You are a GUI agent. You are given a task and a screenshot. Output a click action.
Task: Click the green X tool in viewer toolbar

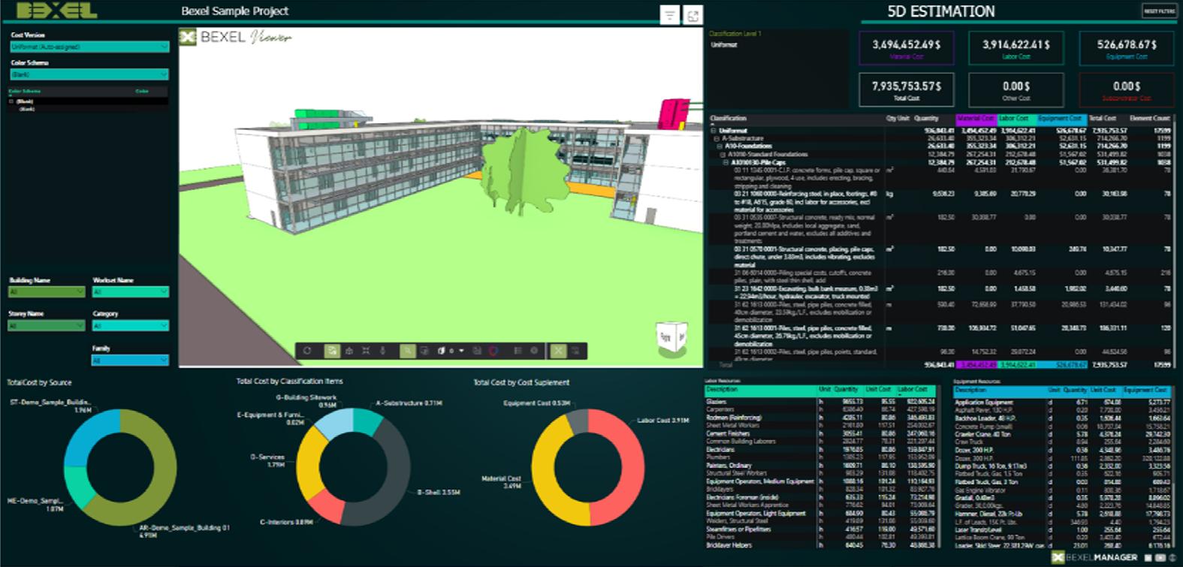(x=558, y=351)
